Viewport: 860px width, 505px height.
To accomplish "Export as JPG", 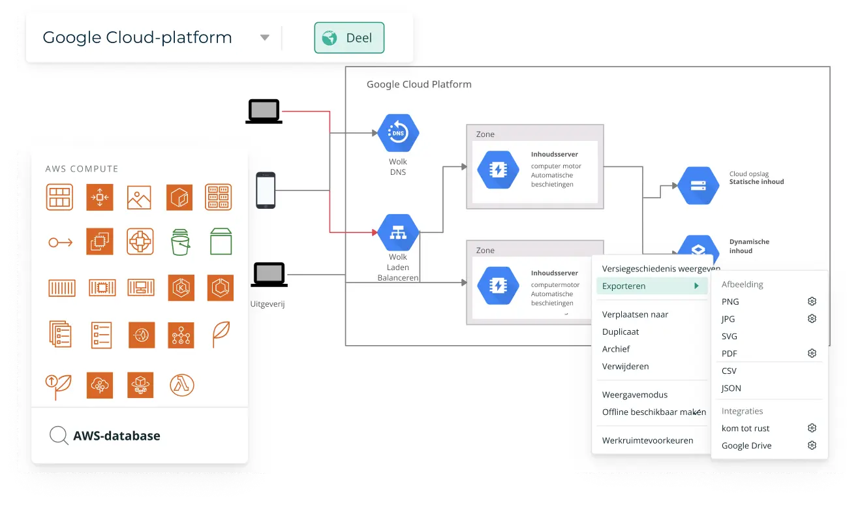I will pos(728,319).
